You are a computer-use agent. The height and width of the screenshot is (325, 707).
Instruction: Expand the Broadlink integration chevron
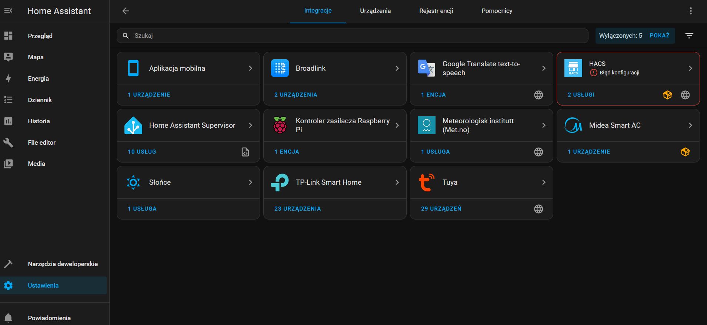397,68
